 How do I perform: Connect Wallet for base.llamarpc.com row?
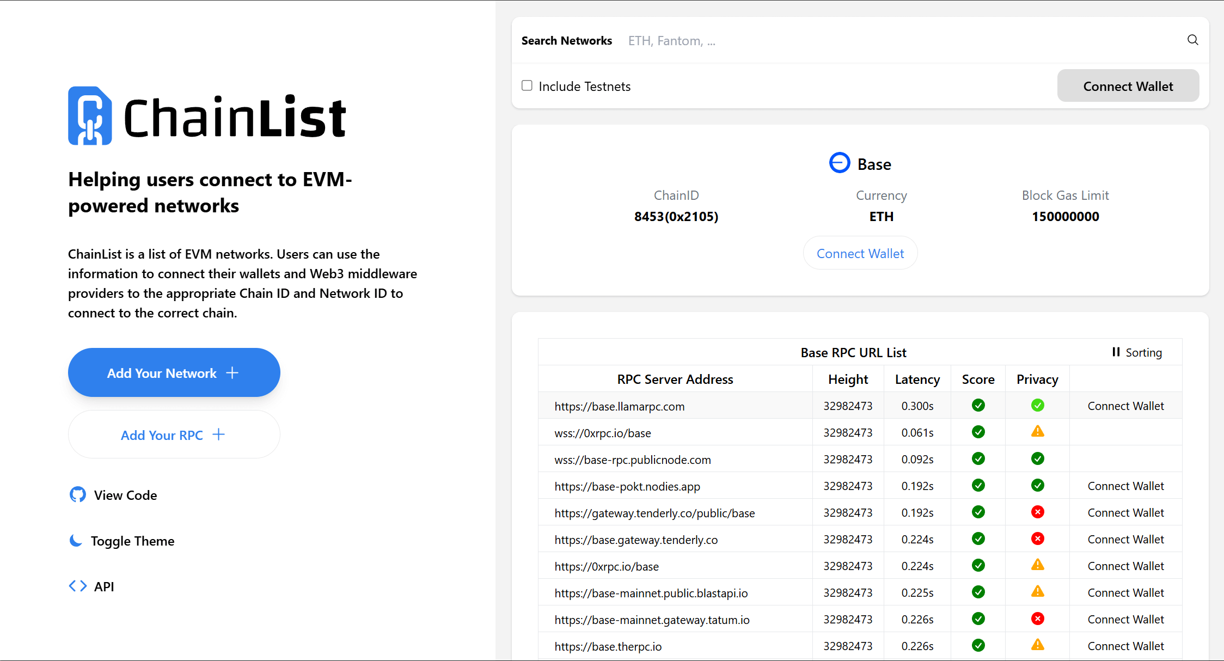(x=1125, y=406)
